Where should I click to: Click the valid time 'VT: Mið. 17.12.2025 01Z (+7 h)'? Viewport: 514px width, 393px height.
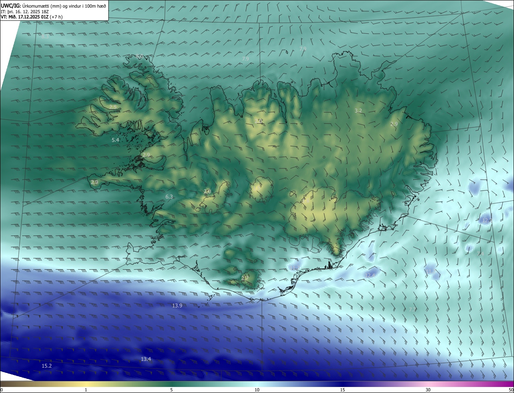[32, 17]
